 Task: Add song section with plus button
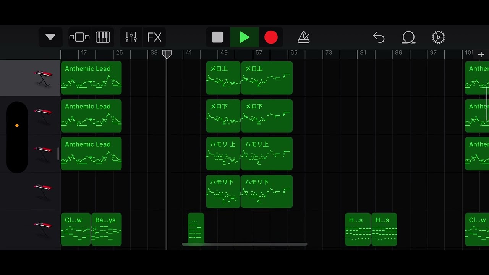pos(481,55)
